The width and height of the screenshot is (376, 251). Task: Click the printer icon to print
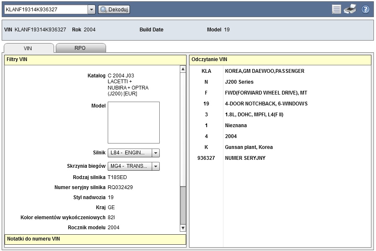(350, 9)
